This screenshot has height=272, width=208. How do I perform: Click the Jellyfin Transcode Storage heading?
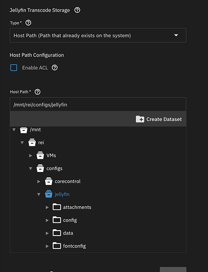pos(40,10)
